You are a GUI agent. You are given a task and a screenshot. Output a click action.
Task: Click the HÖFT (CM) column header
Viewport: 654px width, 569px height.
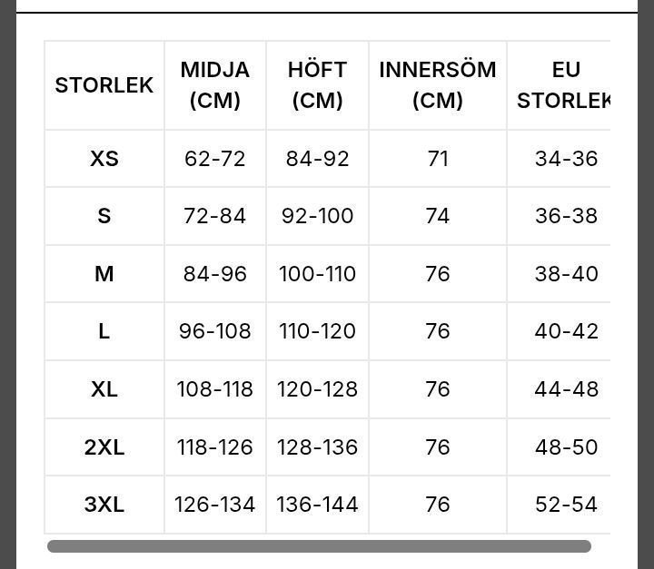coord(317,85)
